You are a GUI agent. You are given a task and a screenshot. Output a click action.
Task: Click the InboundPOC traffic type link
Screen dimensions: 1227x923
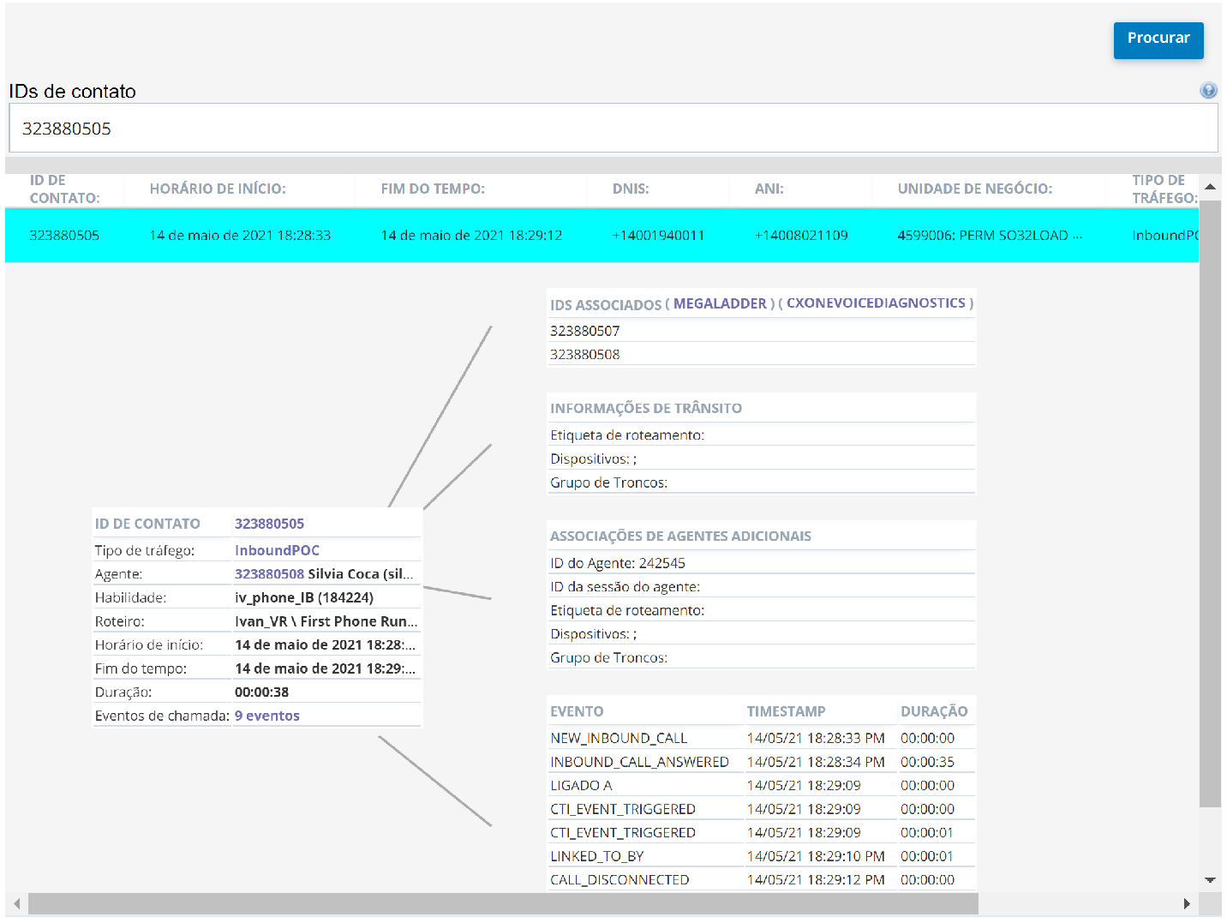(x=277, y=550)
